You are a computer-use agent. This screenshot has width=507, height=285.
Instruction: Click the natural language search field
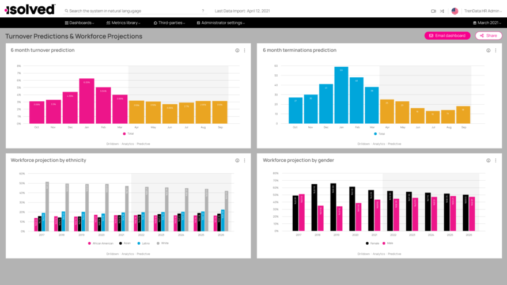pyautogui.click(x=136, y=11)
